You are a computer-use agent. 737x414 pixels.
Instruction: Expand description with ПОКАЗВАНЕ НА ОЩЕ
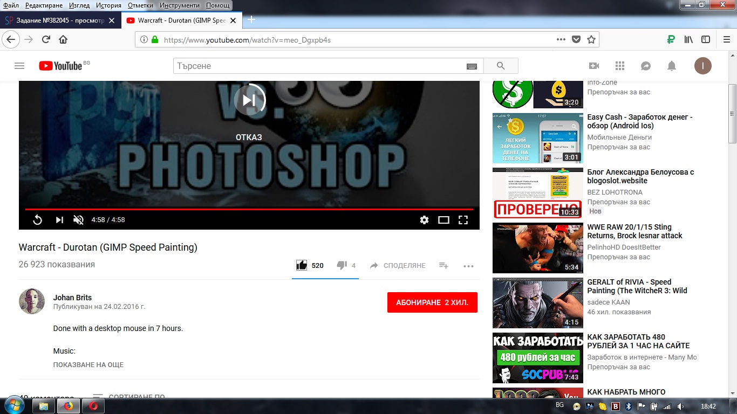coord(88,365)
